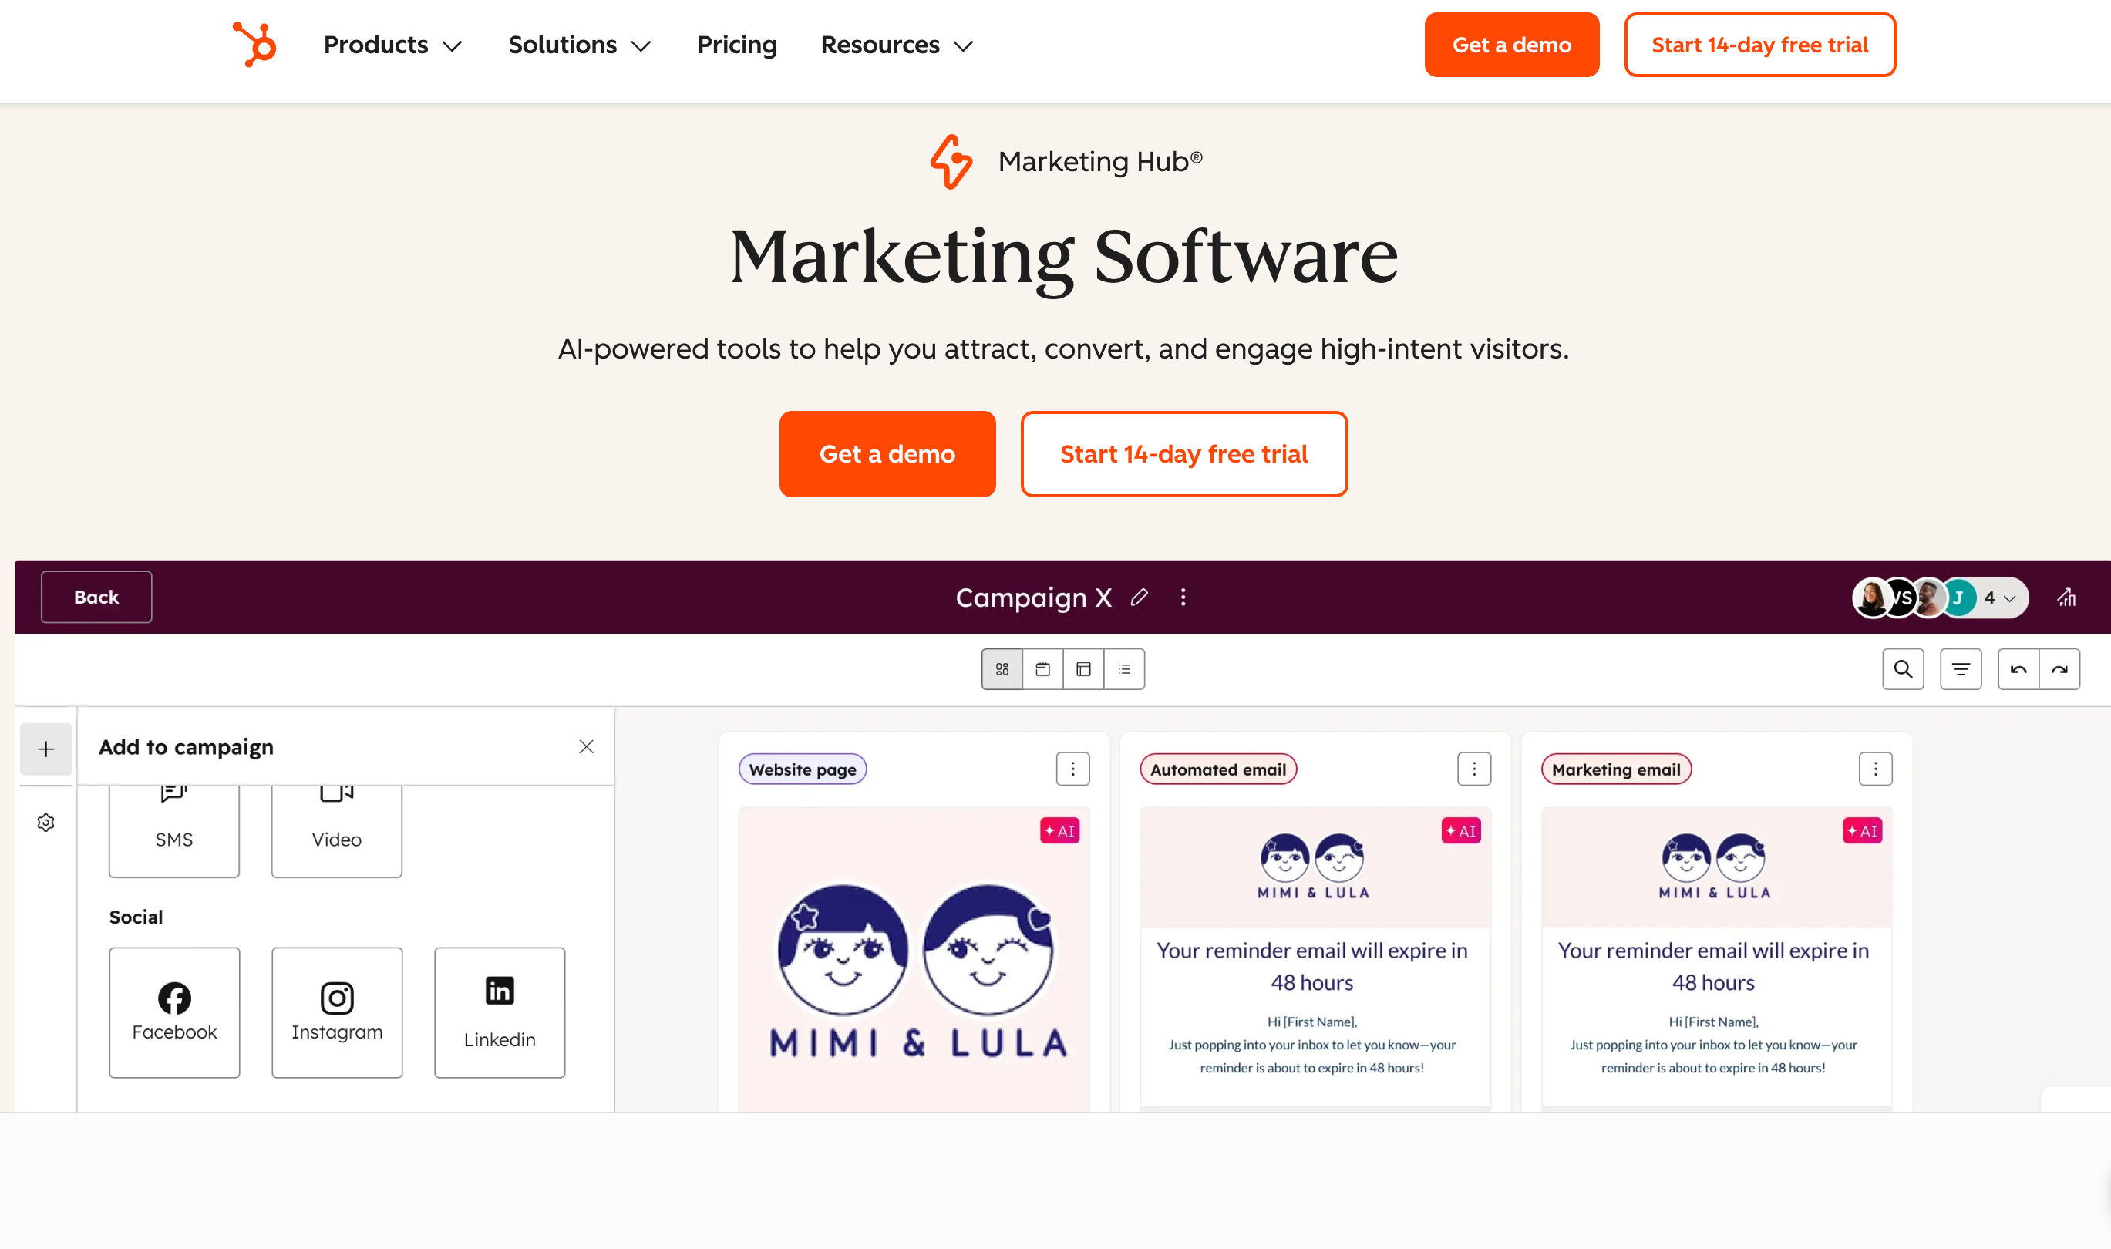Select the board grid view icon
The width and height of the screenshot is (2111, 1249).
(x=1002, y=669)
